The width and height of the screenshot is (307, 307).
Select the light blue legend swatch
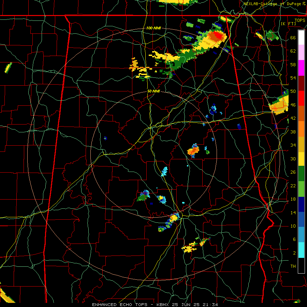point(301,235)
